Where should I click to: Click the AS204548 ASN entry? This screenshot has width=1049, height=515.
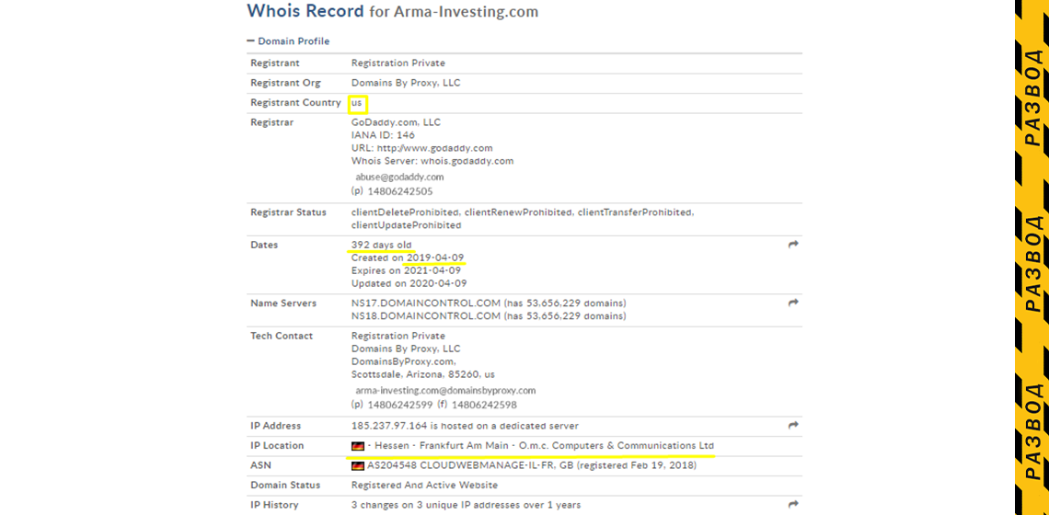[x=394, y=466]
